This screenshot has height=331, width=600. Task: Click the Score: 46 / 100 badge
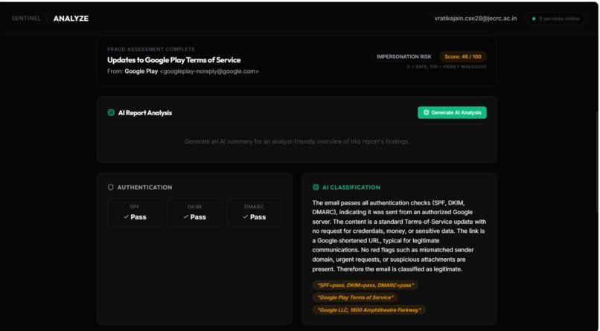click(x=462, y=57)
